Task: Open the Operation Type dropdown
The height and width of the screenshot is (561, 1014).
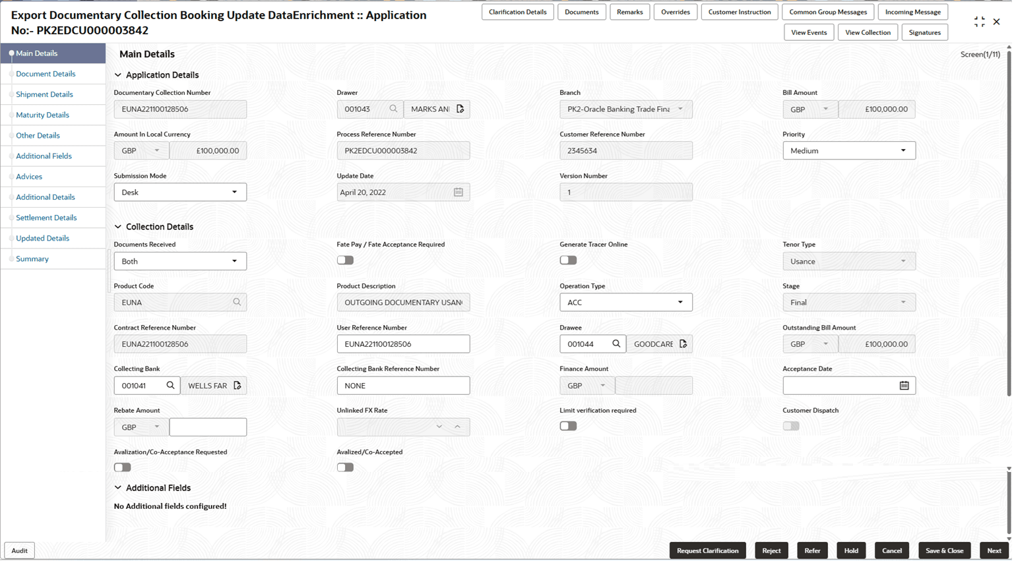Action: coord(626,302)
